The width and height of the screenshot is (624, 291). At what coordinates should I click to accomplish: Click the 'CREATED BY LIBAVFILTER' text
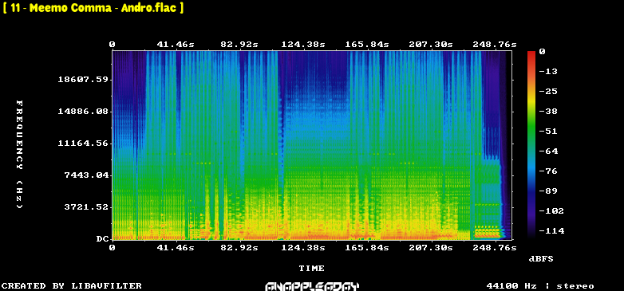pyautogui.click(x=72, y=286)
